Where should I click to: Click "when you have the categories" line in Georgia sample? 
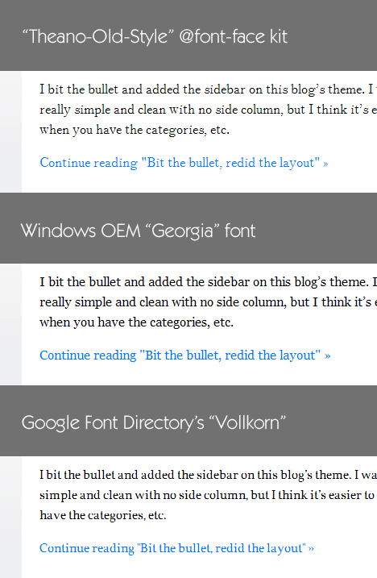[x=136, y=322]
